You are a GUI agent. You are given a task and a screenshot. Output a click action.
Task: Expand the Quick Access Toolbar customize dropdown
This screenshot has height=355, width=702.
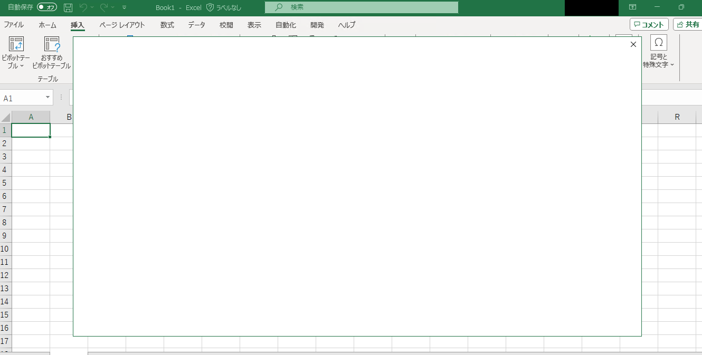pyautogui.click(x=124, y=7)
